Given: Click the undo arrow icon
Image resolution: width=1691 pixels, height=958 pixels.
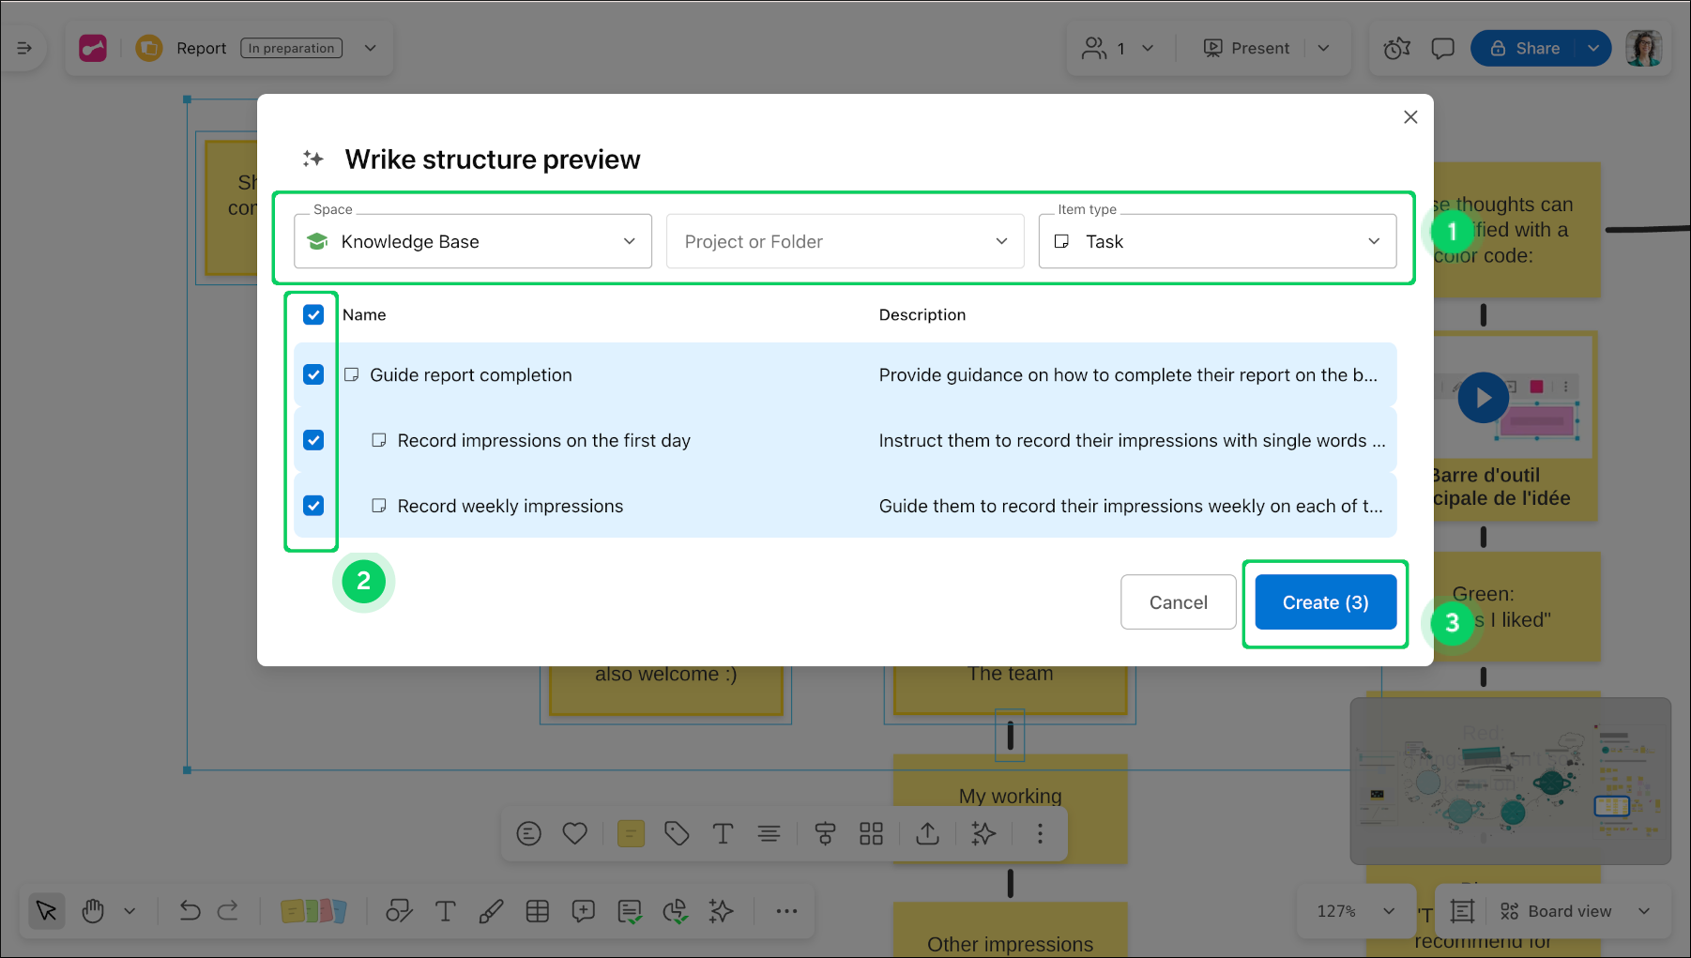Looking at the screenshot, I should click(x=190, y=911).
